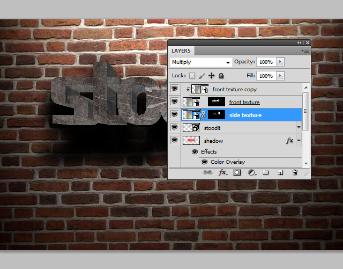This screenshot has height=269, width=343.
Task: Click the Fill value field
Action: tap(266, 76)
